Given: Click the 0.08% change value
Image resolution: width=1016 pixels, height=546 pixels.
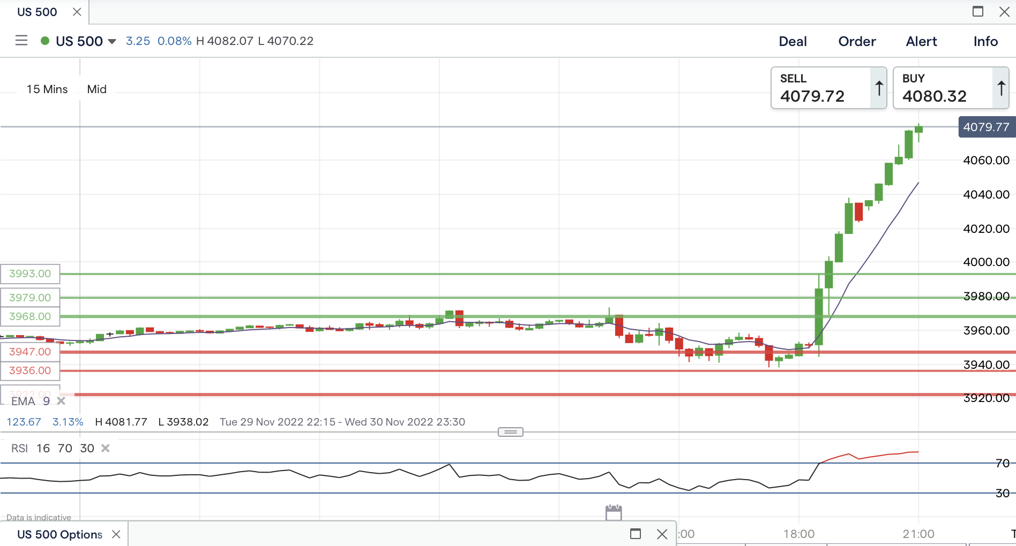Looking at the screenshot, I should click(174, 41).
